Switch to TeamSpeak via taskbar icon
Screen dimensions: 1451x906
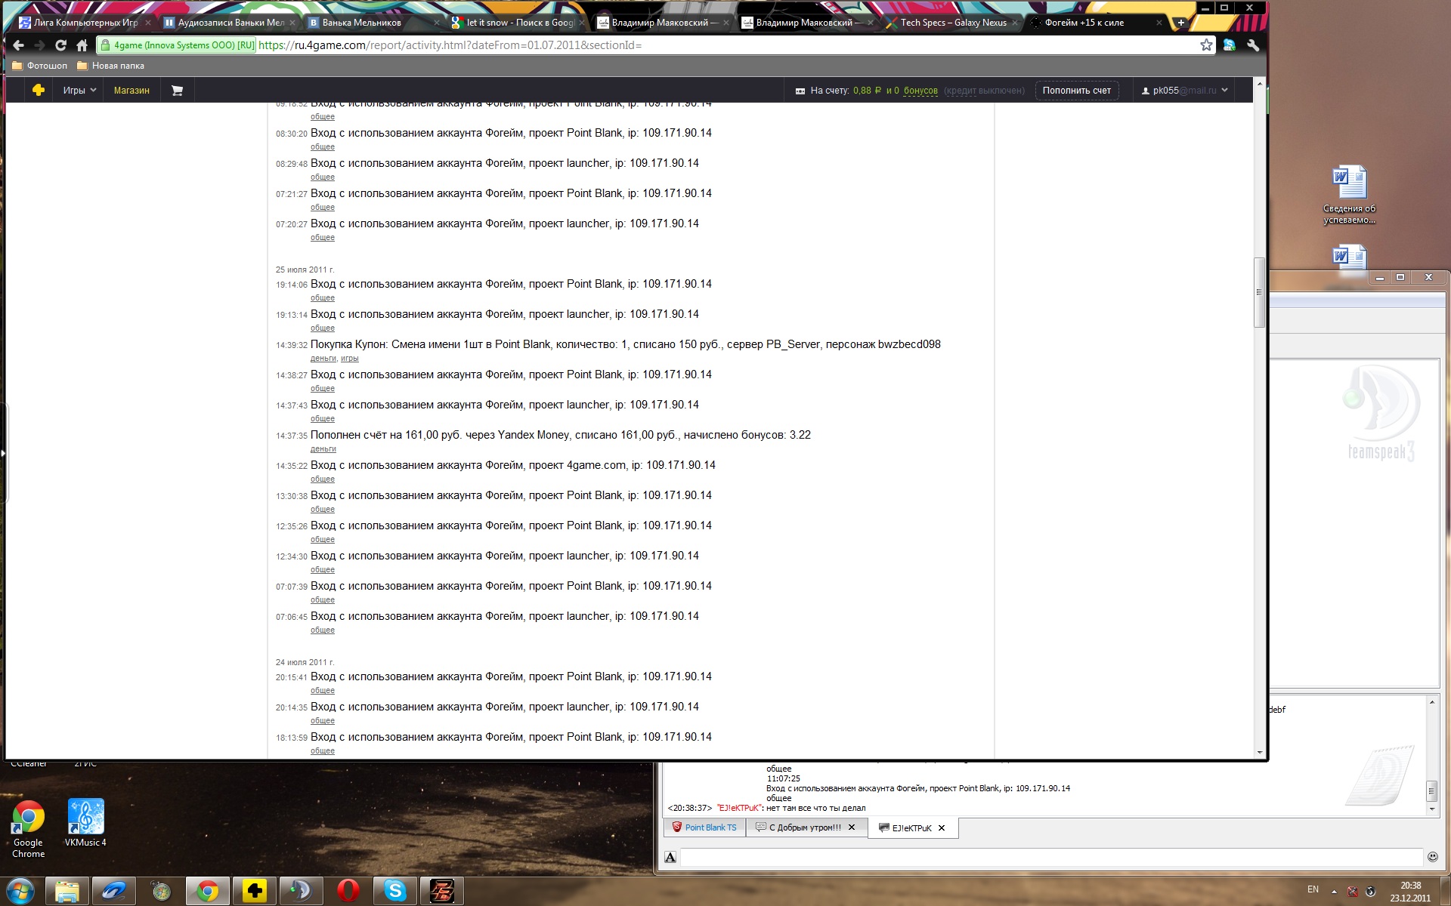coord(301,892)
